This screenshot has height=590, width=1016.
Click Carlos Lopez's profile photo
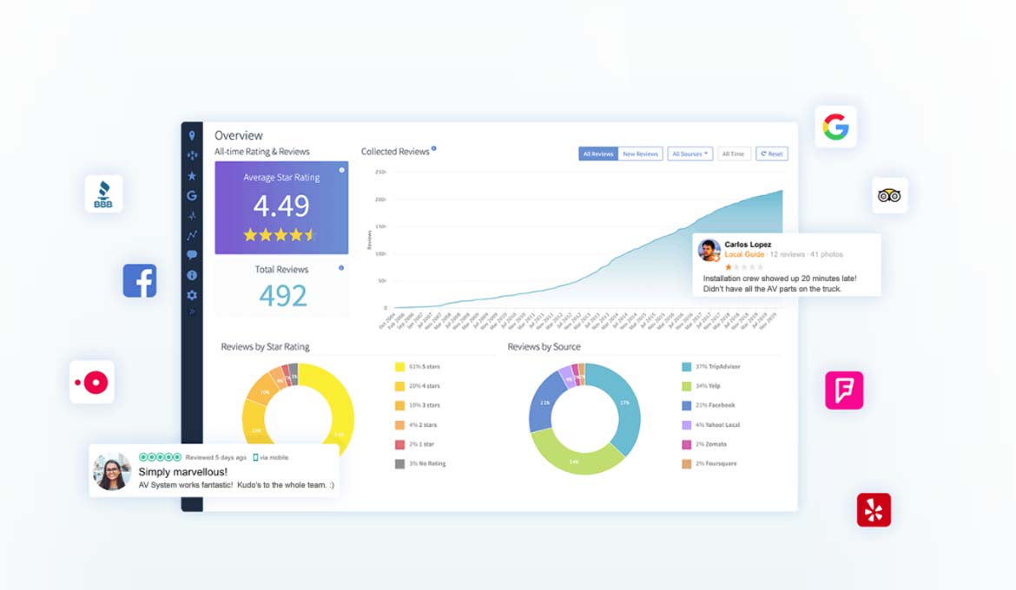709,250
